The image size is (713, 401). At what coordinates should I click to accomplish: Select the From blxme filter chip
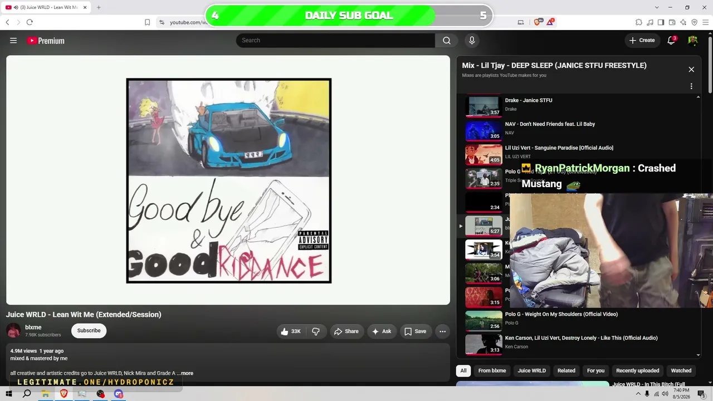pos(492,370)
